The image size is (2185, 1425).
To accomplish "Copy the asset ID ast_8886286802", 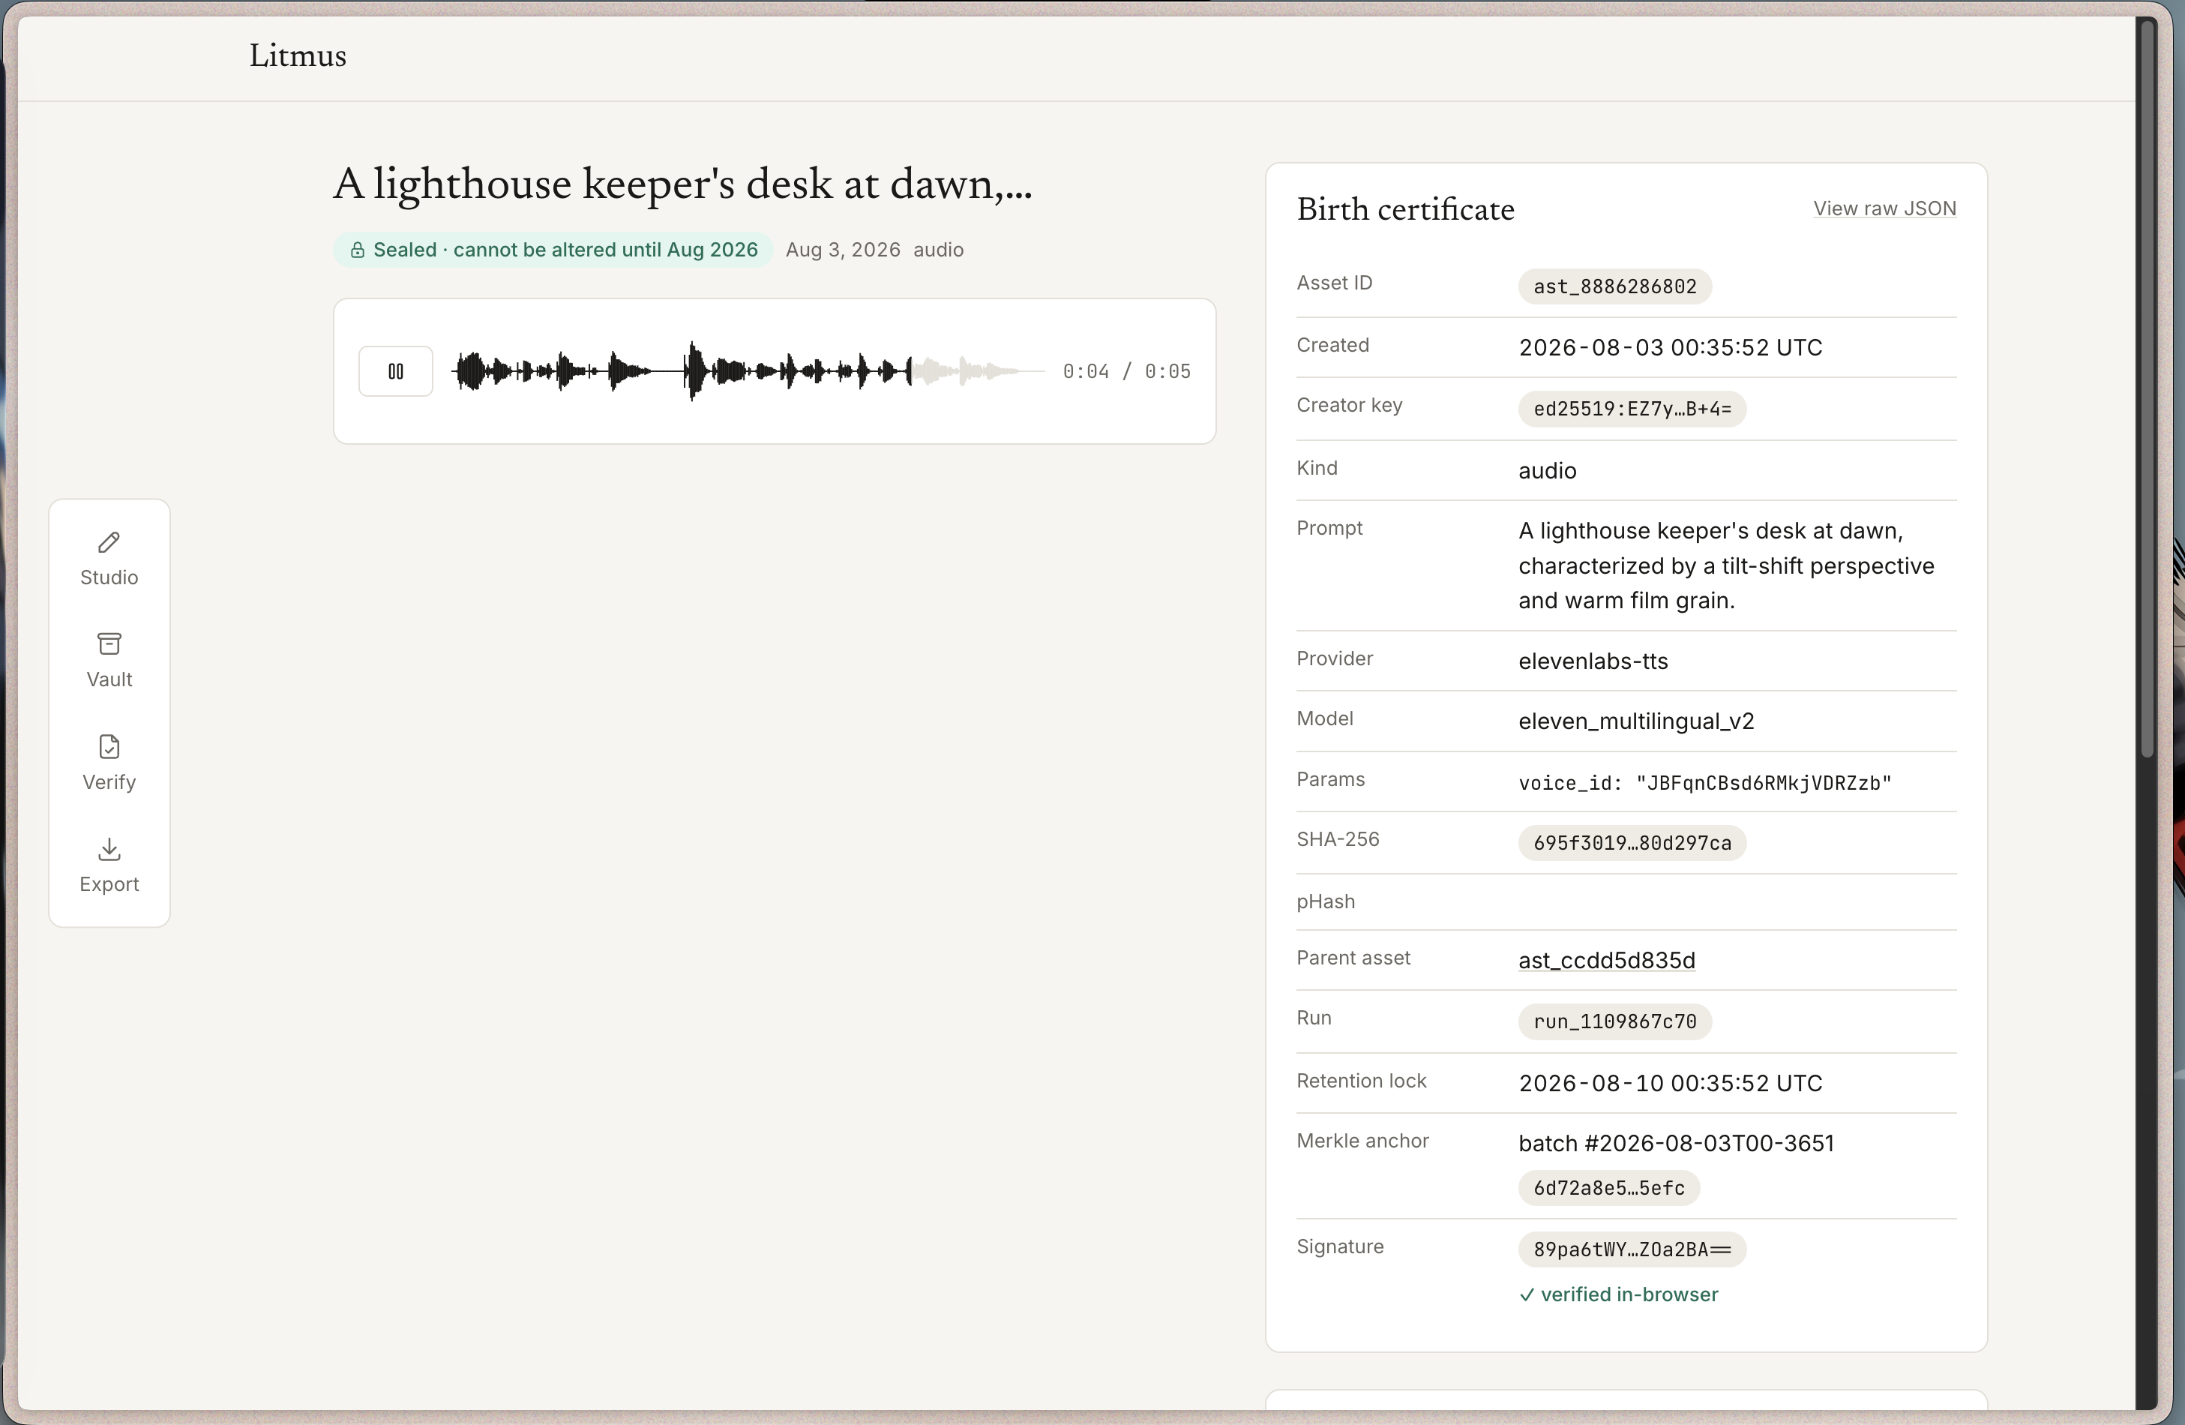I will coord(1615,286).
